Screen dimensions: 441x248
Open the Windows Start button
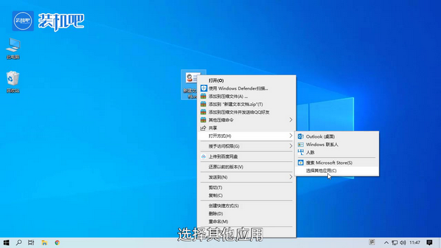[x=6, y=242]
